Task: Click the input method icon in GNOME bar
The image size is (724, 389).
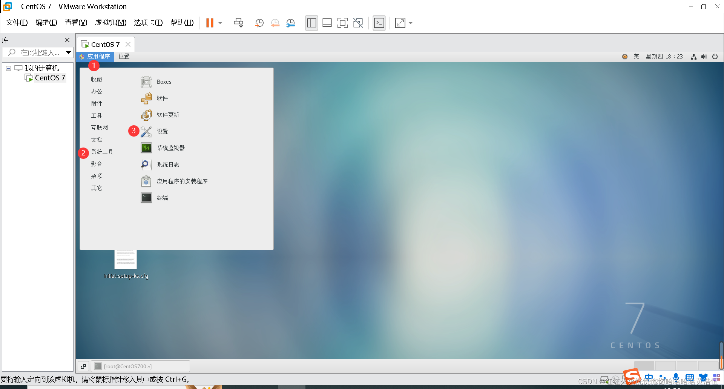Action: (625, 57)
